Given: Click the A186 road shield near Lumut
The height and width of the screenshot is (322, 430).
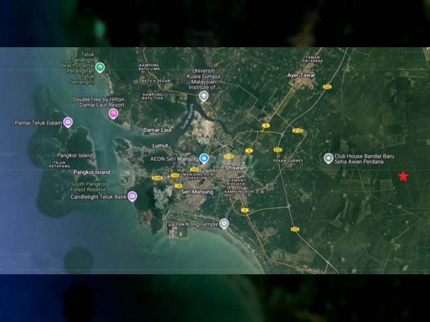Looking at the screenshot, I should [x=157, y=177].
